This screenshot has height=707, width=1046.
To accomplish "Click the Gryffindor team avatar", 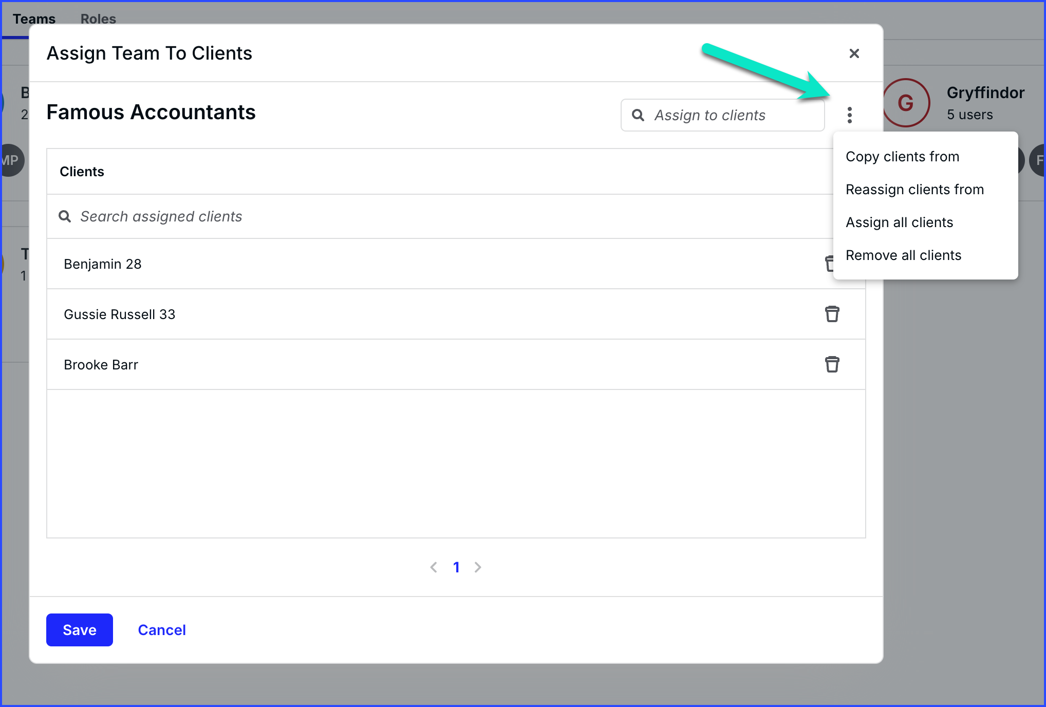I will click(x=906, y=103).
